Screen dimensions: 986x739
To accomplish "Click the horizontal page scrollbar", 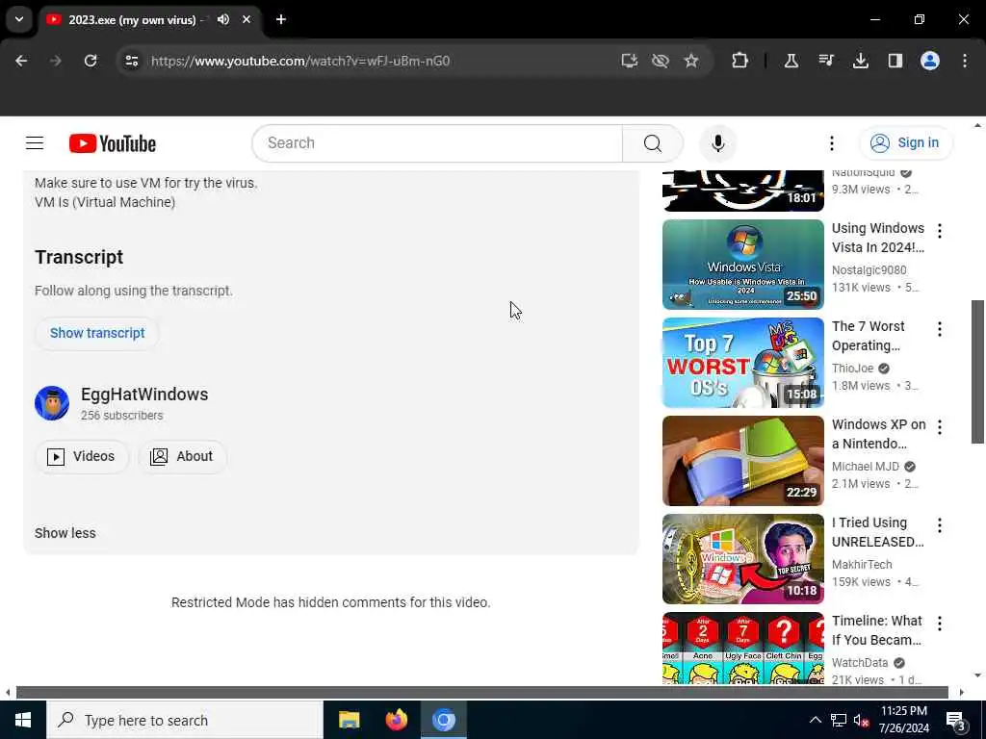I will 481,693.
